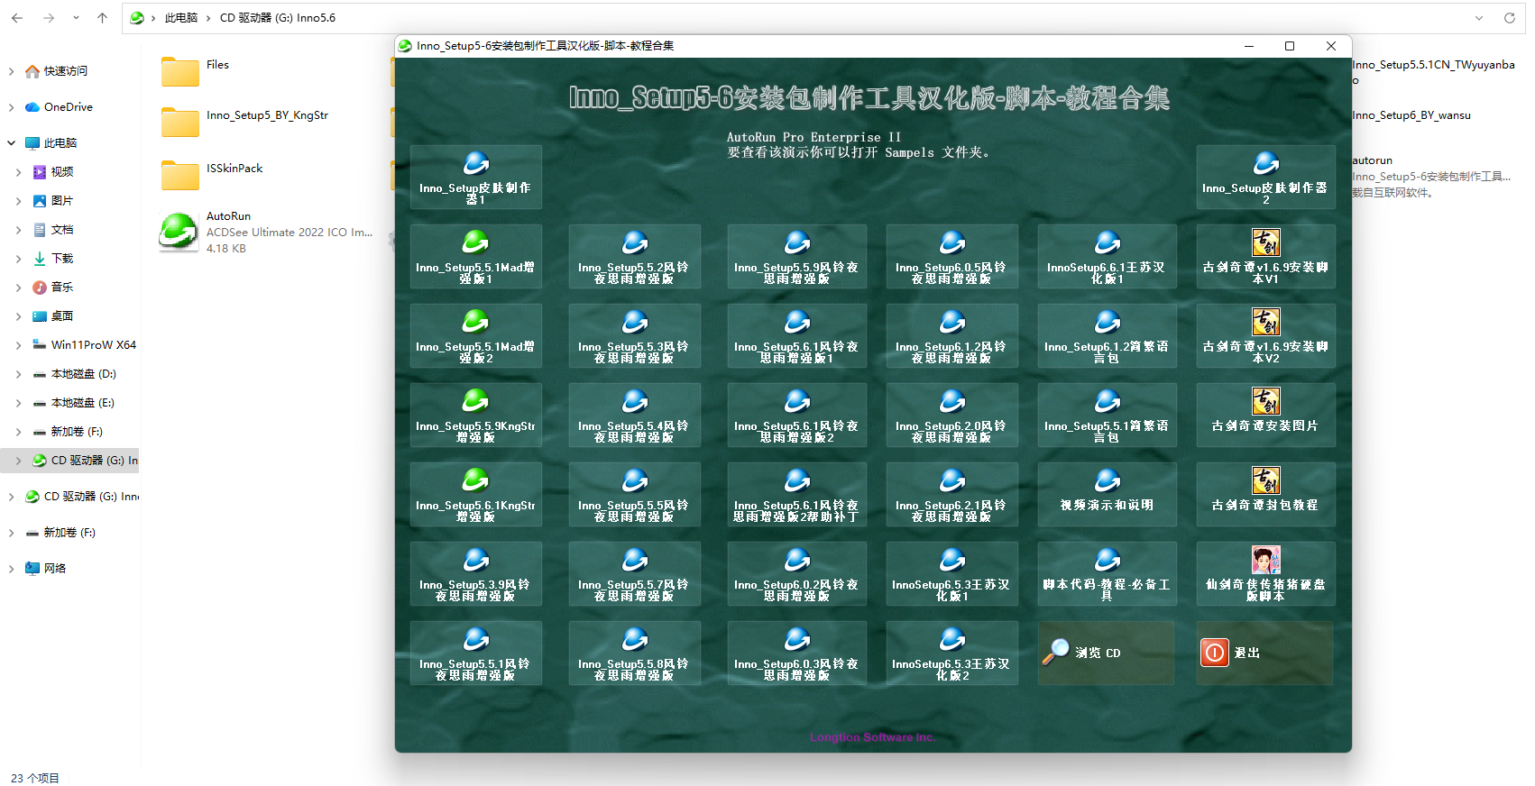Screen dimensions: 1535x786
Task: Launch Inno_Setup5.6.1KngStr增强版
Action: [476, 494]
